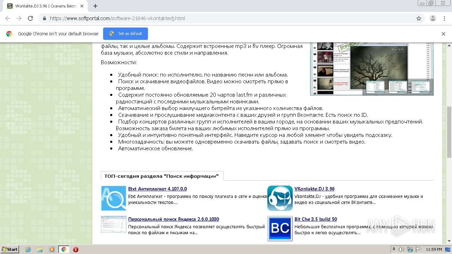Open Персональный поиск Яндекса 2.6.0.1030 link
Image resolution: width=452 pixels, height=254 pixels.
pyautogui.click(x=173, y=219)
